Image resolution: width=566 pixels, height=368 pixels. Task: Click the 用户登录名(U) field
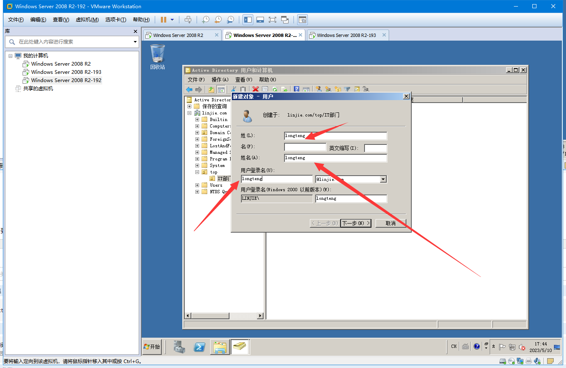(x=277, y=179)
